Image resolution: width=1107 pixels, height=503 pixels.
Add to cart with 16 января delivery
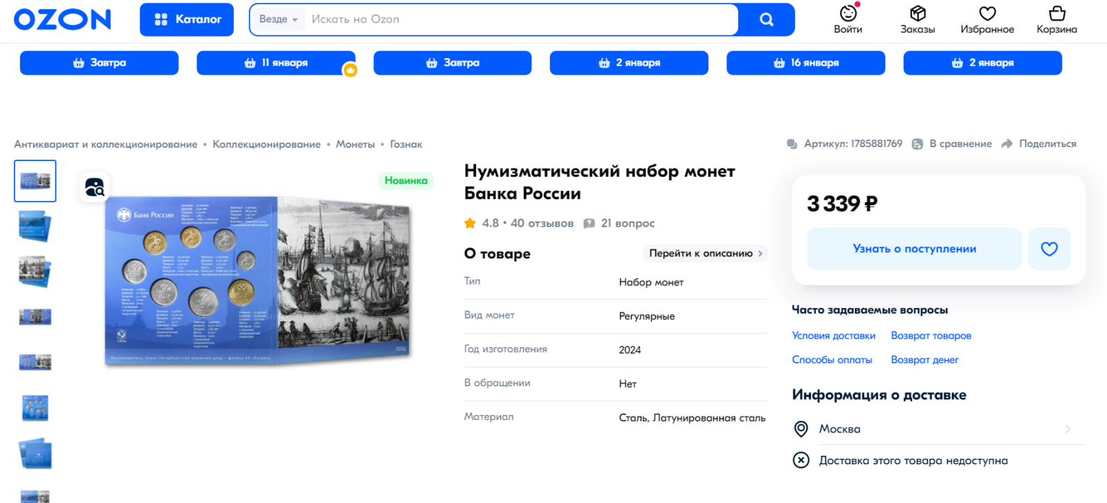805,63
